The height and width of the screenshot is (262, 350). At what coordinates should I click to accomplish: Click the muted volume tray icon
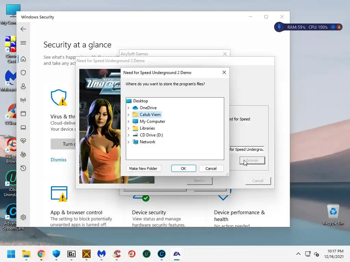pyautogui.click(x=316, y=254)
